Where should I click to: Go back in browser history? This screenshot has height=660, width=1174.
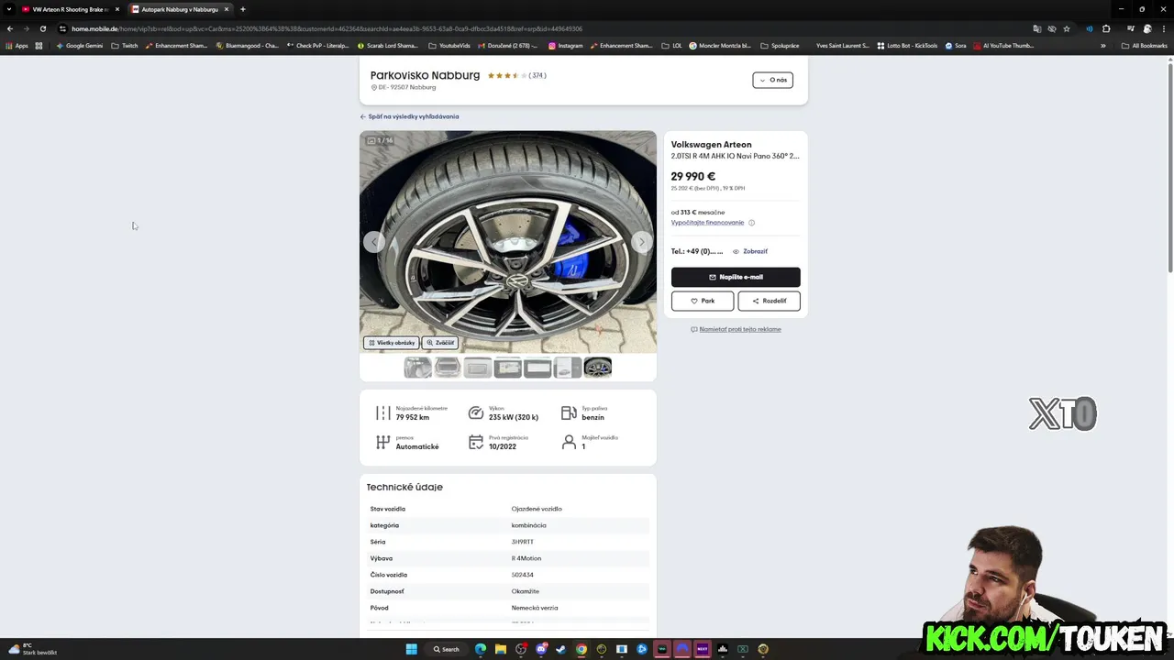(x=10, y=28)
